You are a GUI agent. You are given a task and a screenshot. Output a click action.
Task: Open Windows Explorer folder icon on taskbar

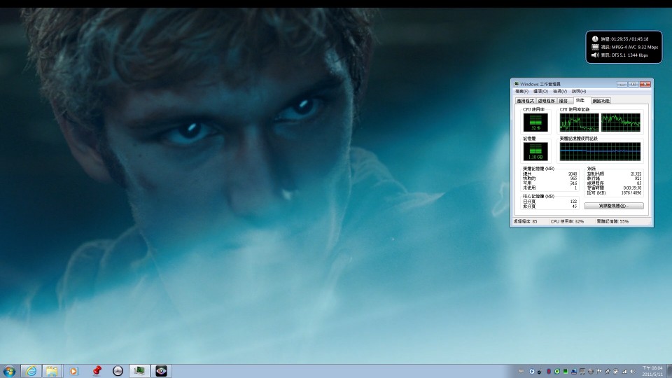click(51, 371)
